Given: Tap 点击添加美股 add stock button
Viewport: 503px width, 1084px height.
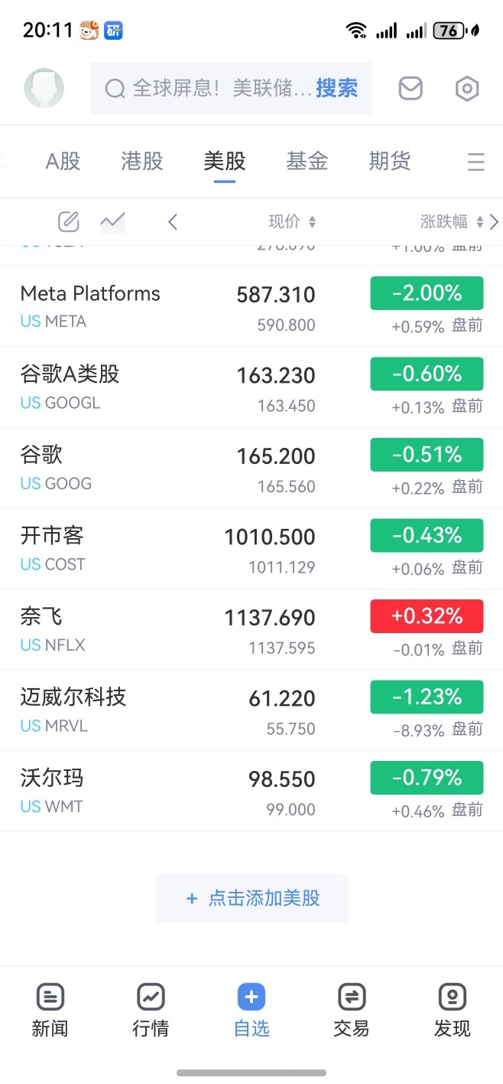Looking at the screenshot, I should 251,898.
